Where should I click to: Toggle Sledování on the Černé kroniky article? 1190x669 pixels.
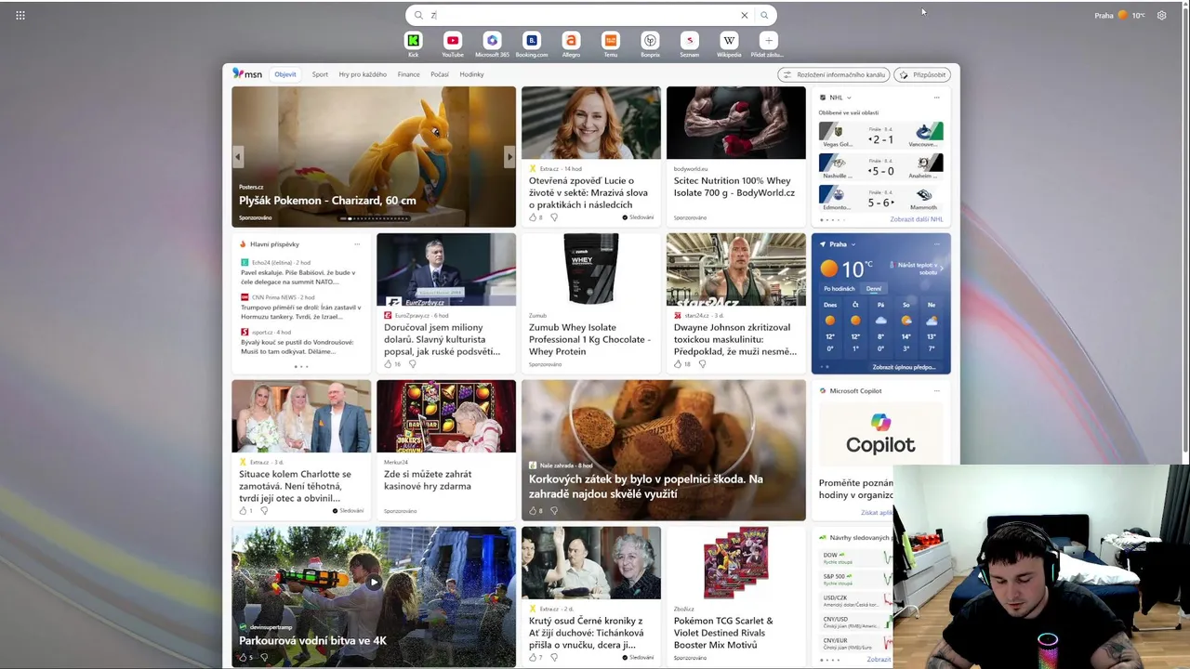pos(638,658)
